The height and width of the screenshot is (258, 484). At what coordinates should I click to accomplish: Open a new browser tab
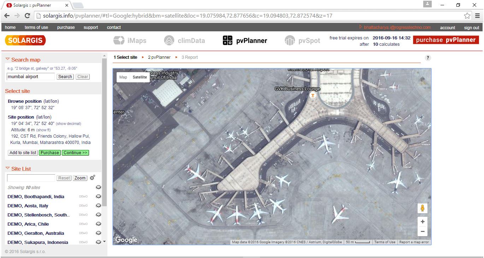pyautogui.click(x=78, y=5)
